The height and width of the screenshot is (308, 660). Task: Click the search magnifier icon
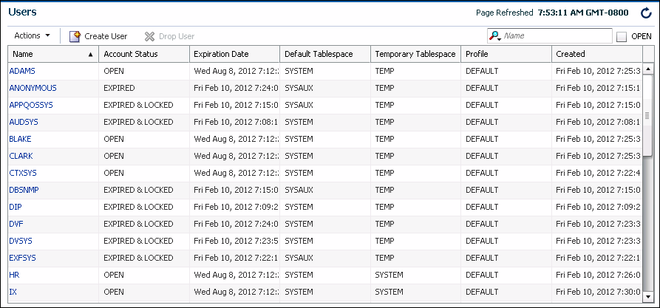coord(494,36)
